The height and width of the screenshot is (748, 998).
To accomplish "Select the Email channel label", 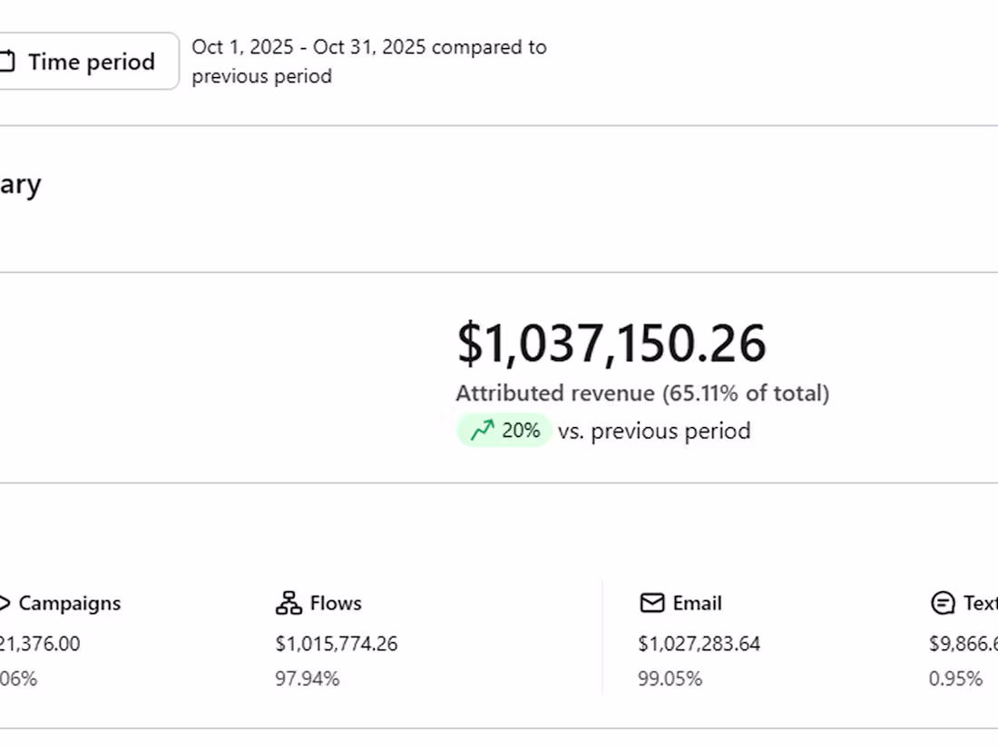I will click(697, 603).
